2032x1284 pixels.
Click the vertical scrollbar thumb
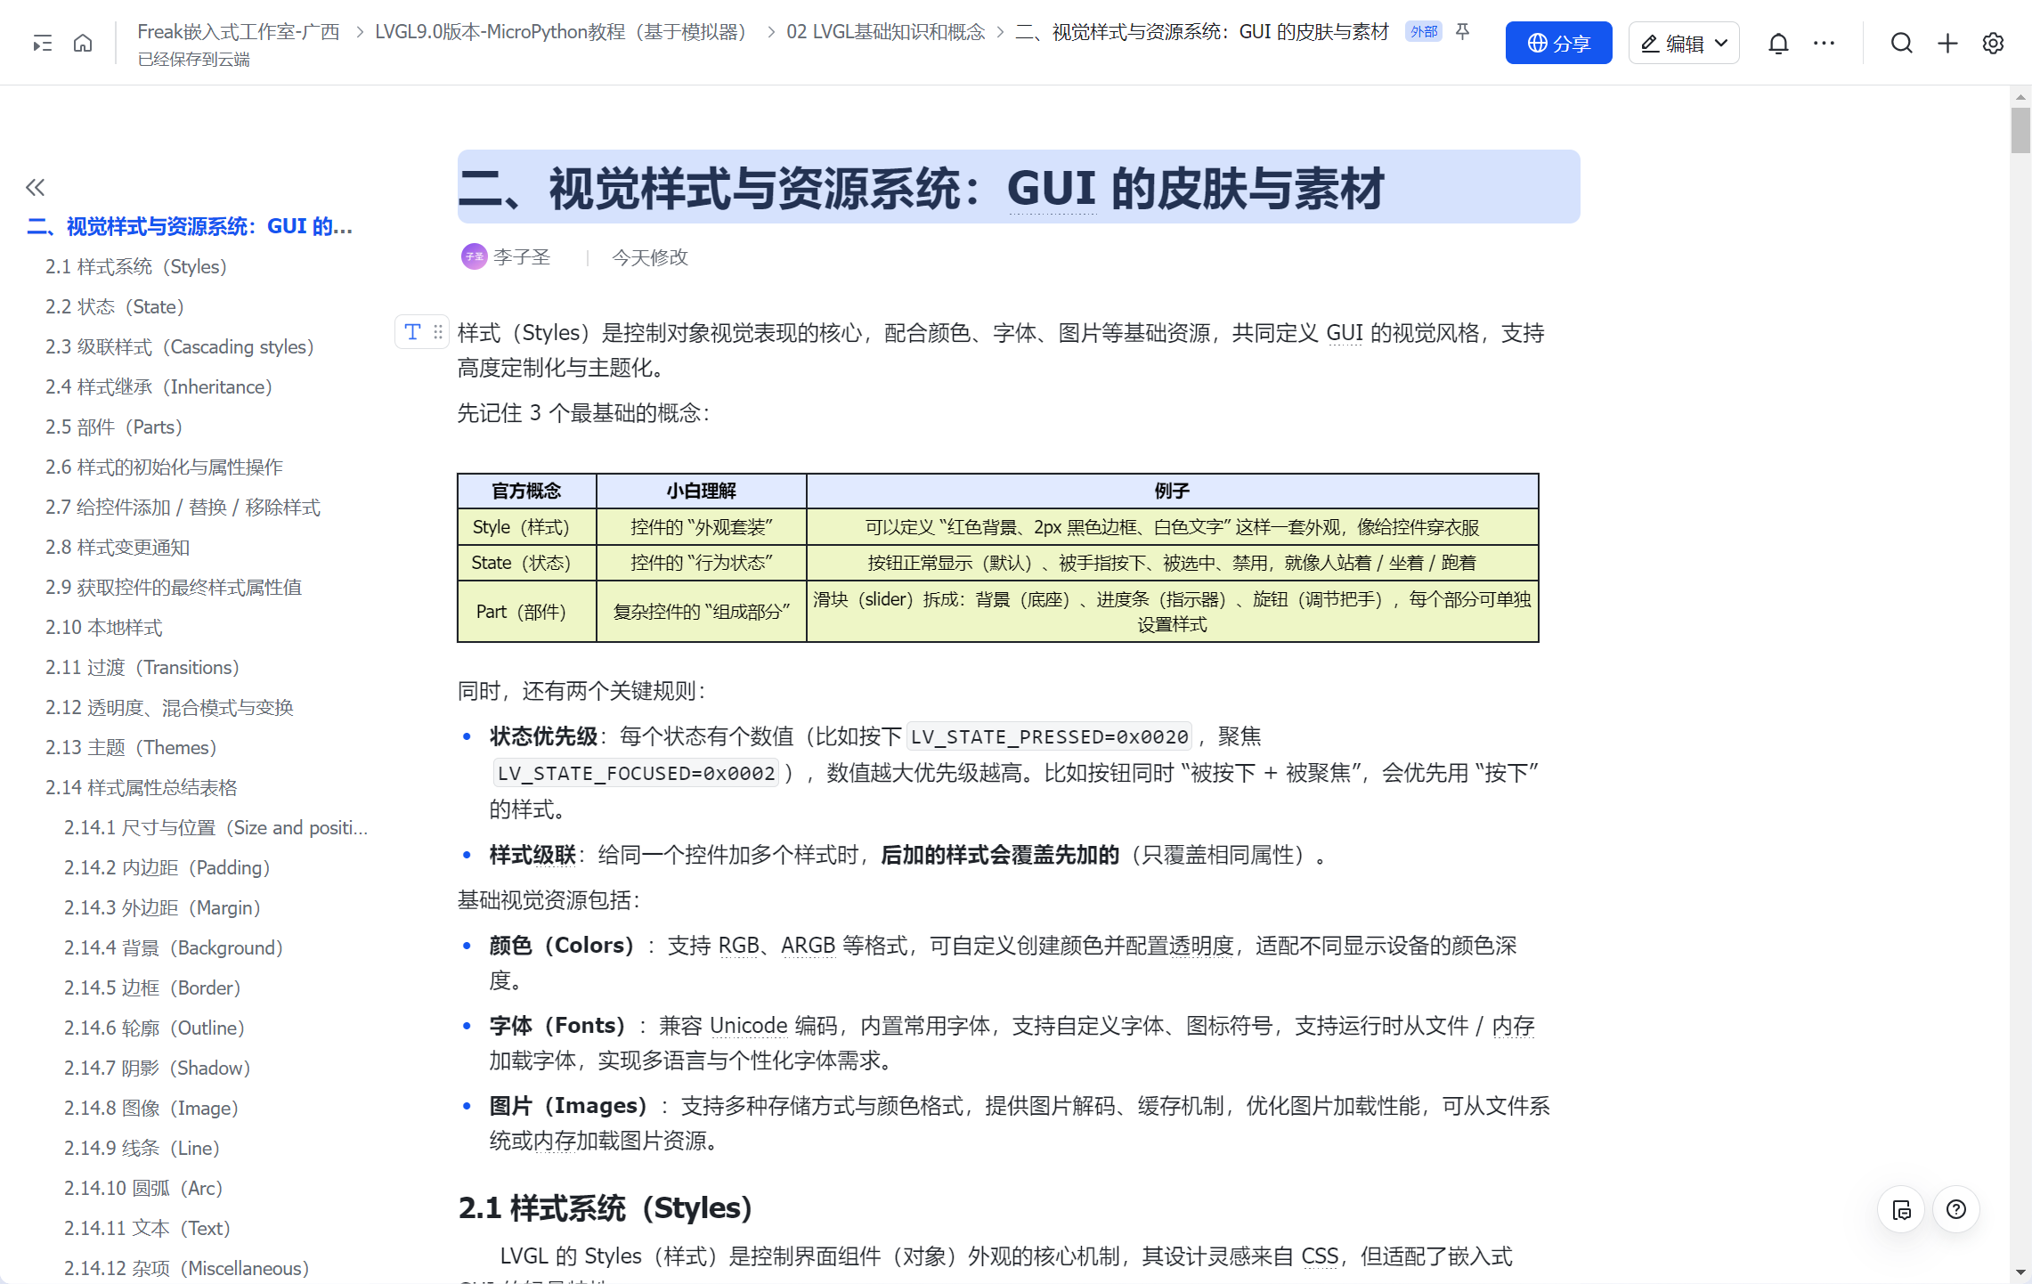[x=2020, y=129]
